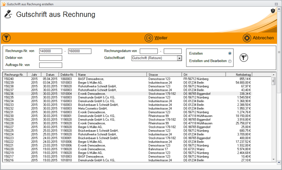Click the 05.04.2015 date cell

coord(50,79)
